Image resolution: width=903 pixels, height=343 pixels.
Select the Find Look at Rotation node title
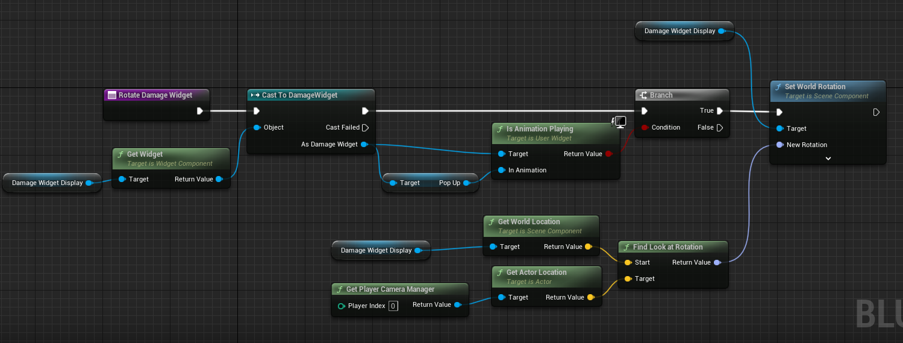[x=667, y=247]
